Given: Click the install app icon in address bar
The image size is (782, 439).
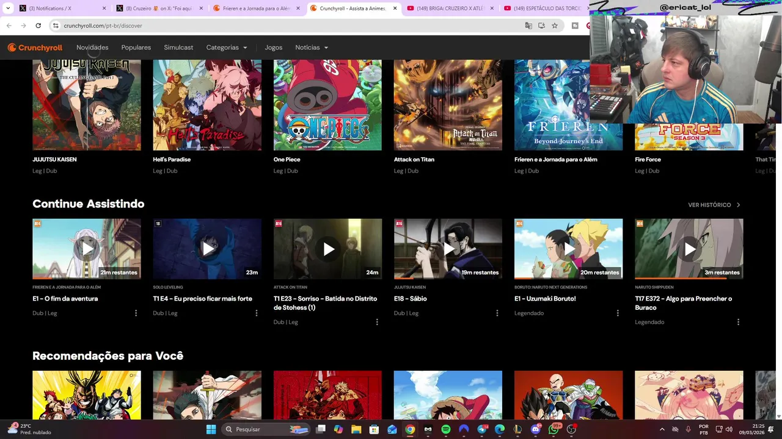Looking at the screenshot, I should (541, 26).
